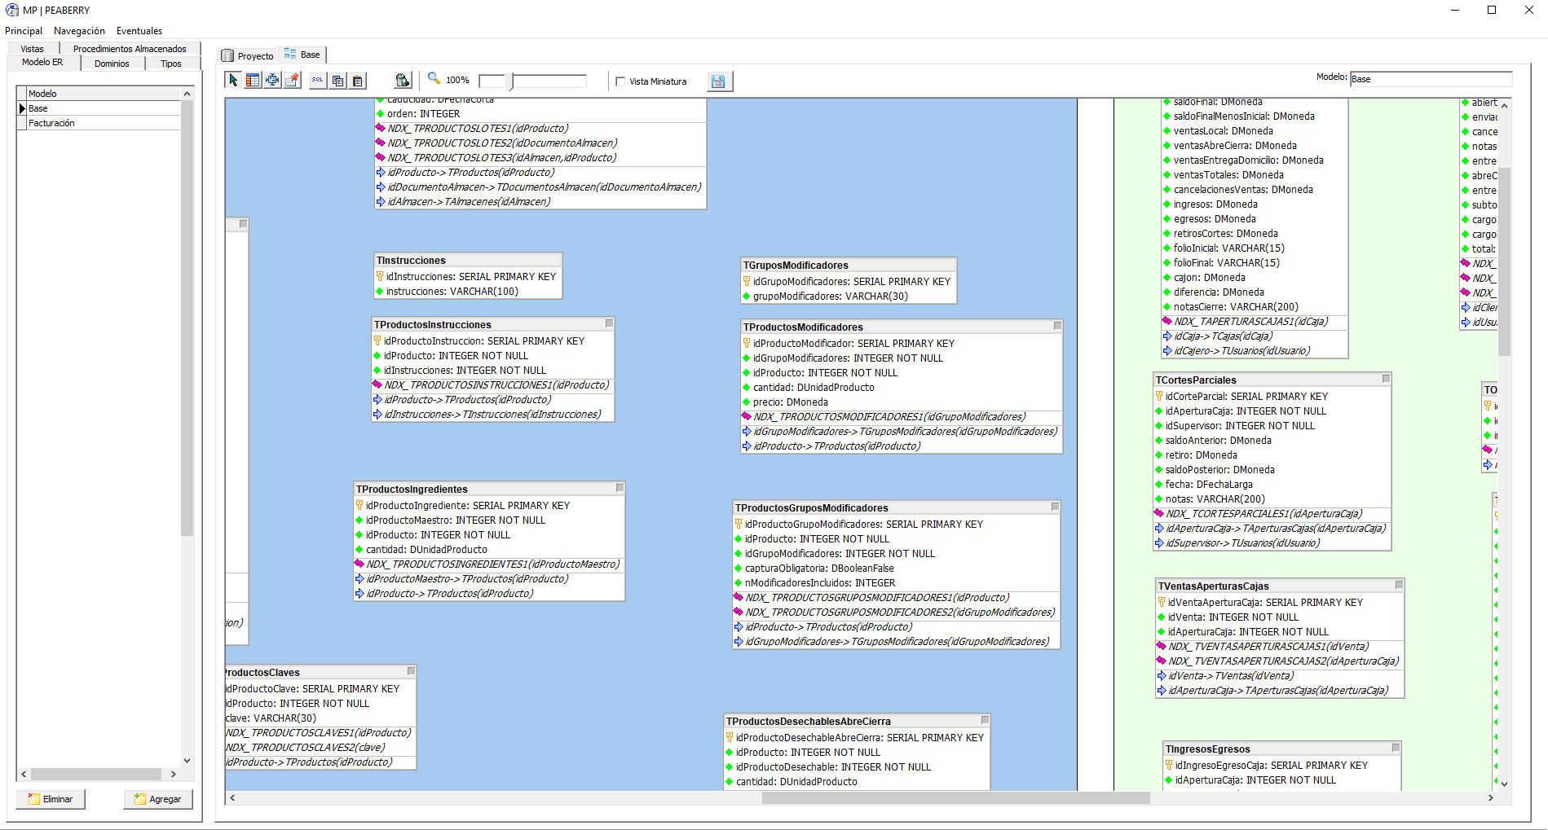Click the small box on TProductosInstrucciones header
The height and width of the screenshot is (830, 1548).
coord(609,323)
